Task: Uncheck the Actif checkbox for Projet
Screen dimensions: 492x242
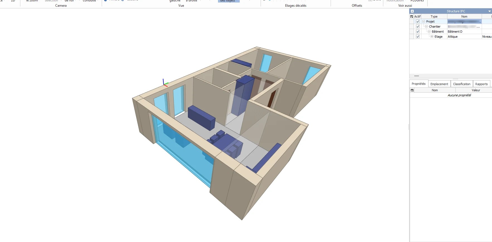Action: [x=418, y=21]
